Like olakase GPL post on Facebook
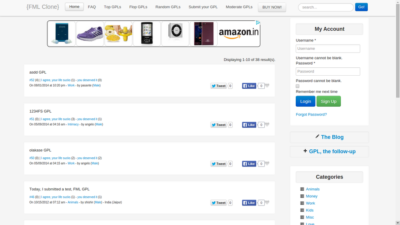This screenshot has width=400, height=225. click(249, 164)
